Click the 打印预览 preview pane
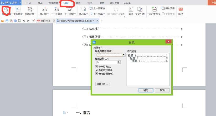This screenshot has width=216, height=116. click(x=148, y=69)
